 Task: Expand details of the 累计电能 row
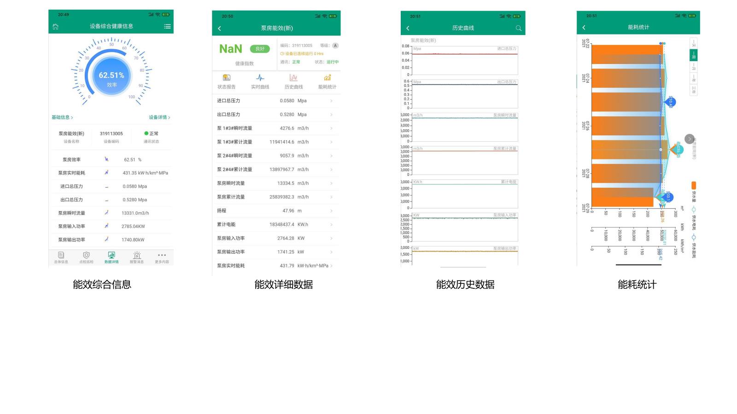pyautogui.click(x=332, y=224)
